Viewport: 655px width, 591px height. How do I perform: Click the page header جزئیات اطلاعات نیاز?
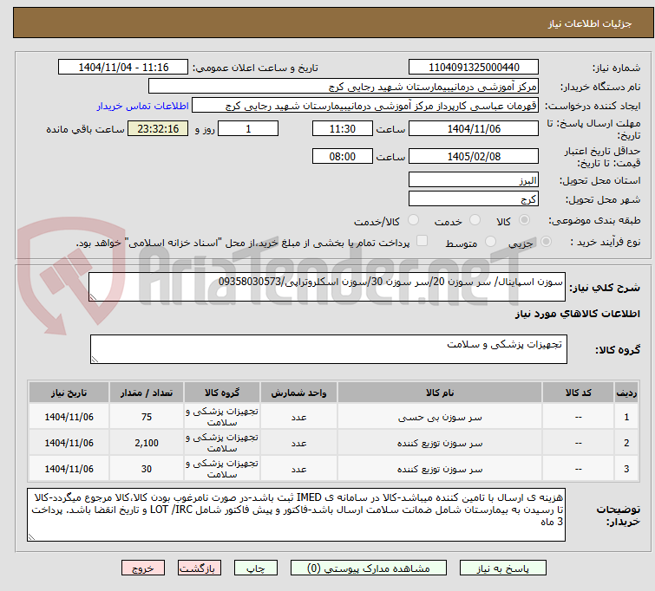coord(590,23)
